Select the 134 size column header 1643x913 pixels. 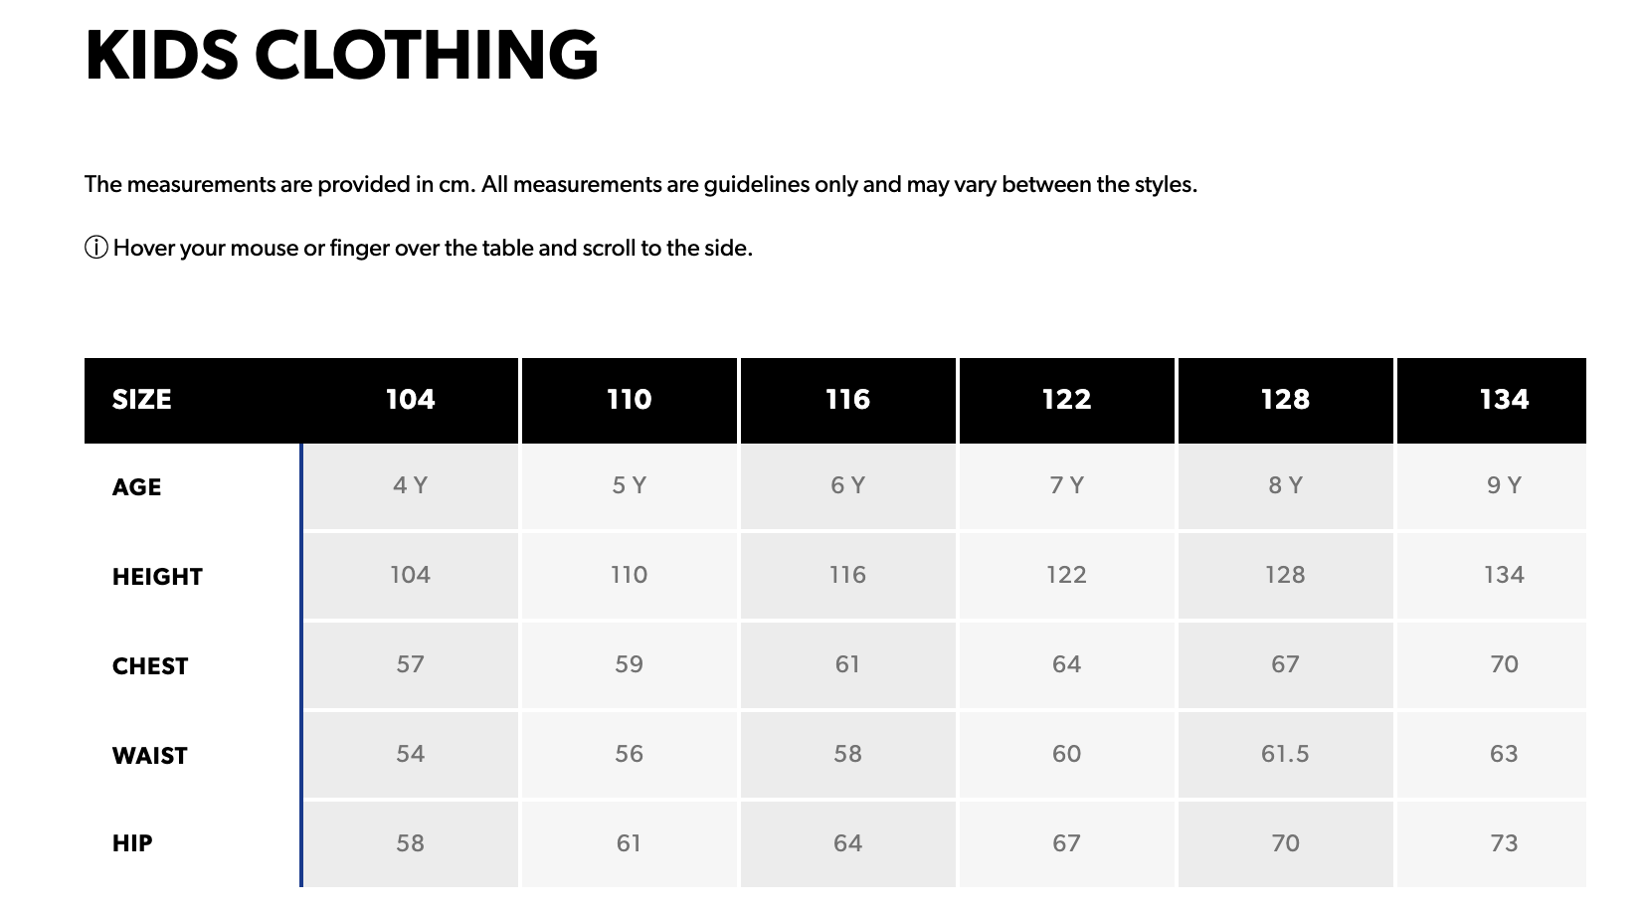(1504, 400)
